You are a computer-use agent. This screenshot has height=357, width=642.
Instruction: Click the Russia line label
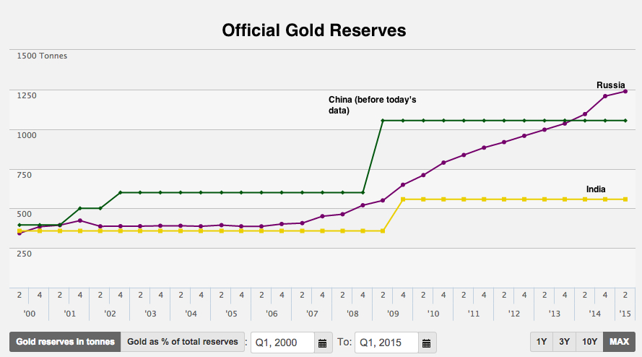coord(610,85)
